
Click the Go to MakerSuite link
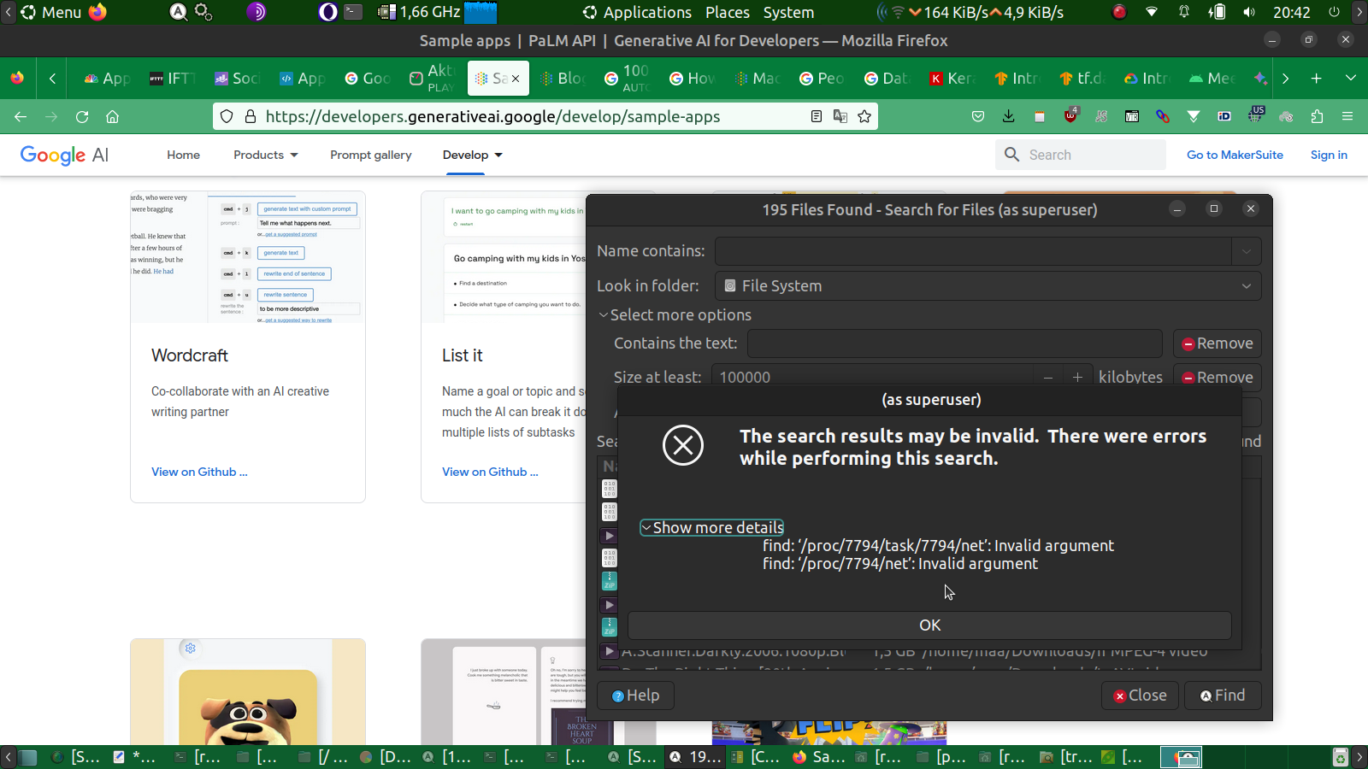(1235, 155)
